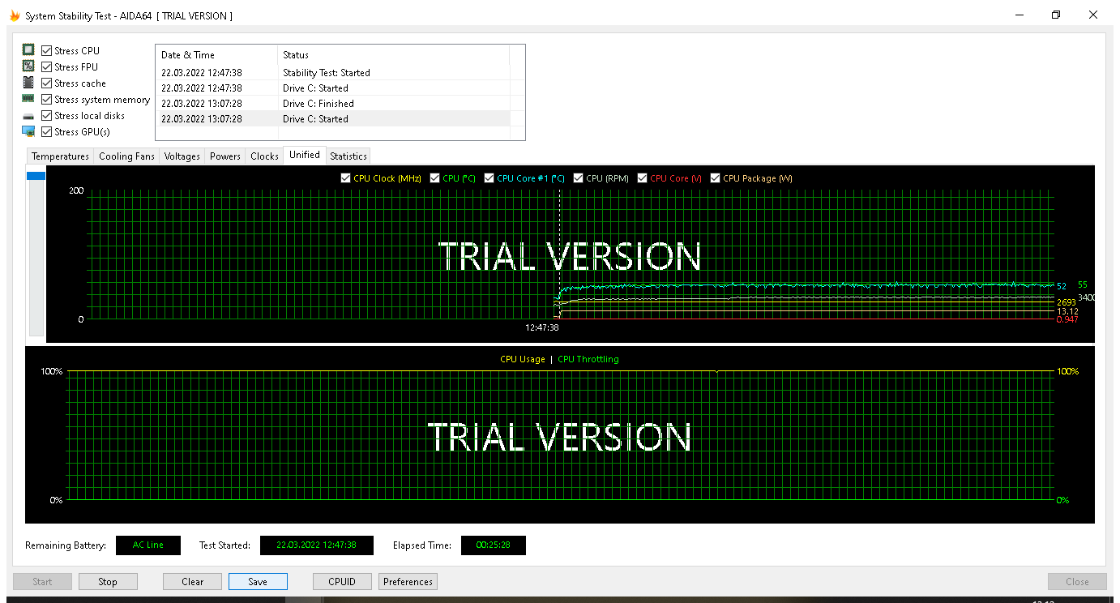Stop the stability test
The width and height of the screenshot is (1120, 603).
click(x=108, y=581)
